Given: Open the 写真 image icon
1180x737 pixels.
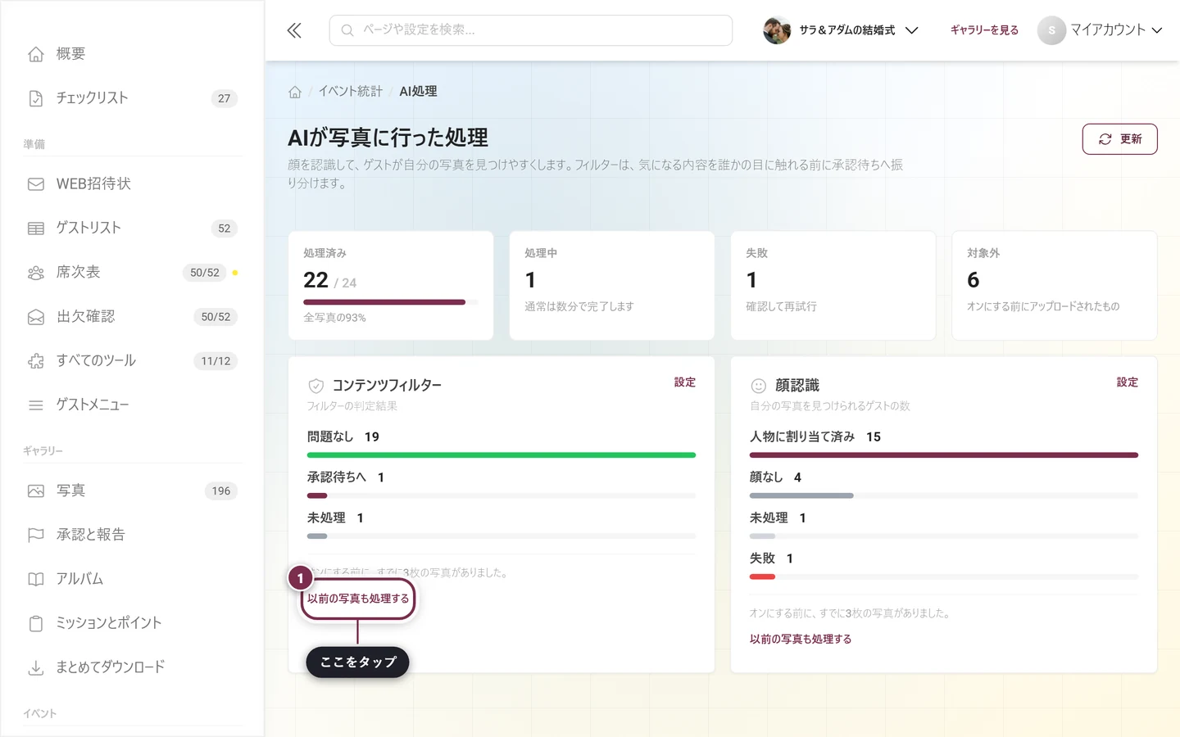Looking at the screenshot, I should pos(36,491).
